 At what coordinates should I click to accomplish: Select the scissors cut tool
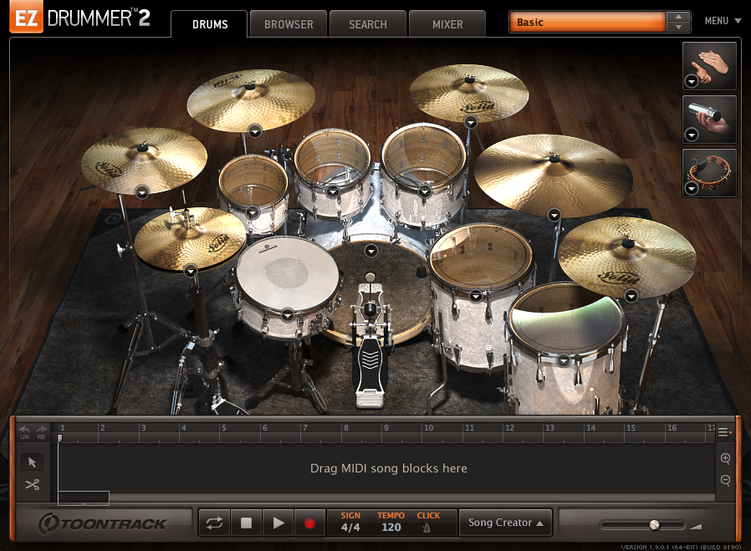pyautogui.click(x=33, y=485)
